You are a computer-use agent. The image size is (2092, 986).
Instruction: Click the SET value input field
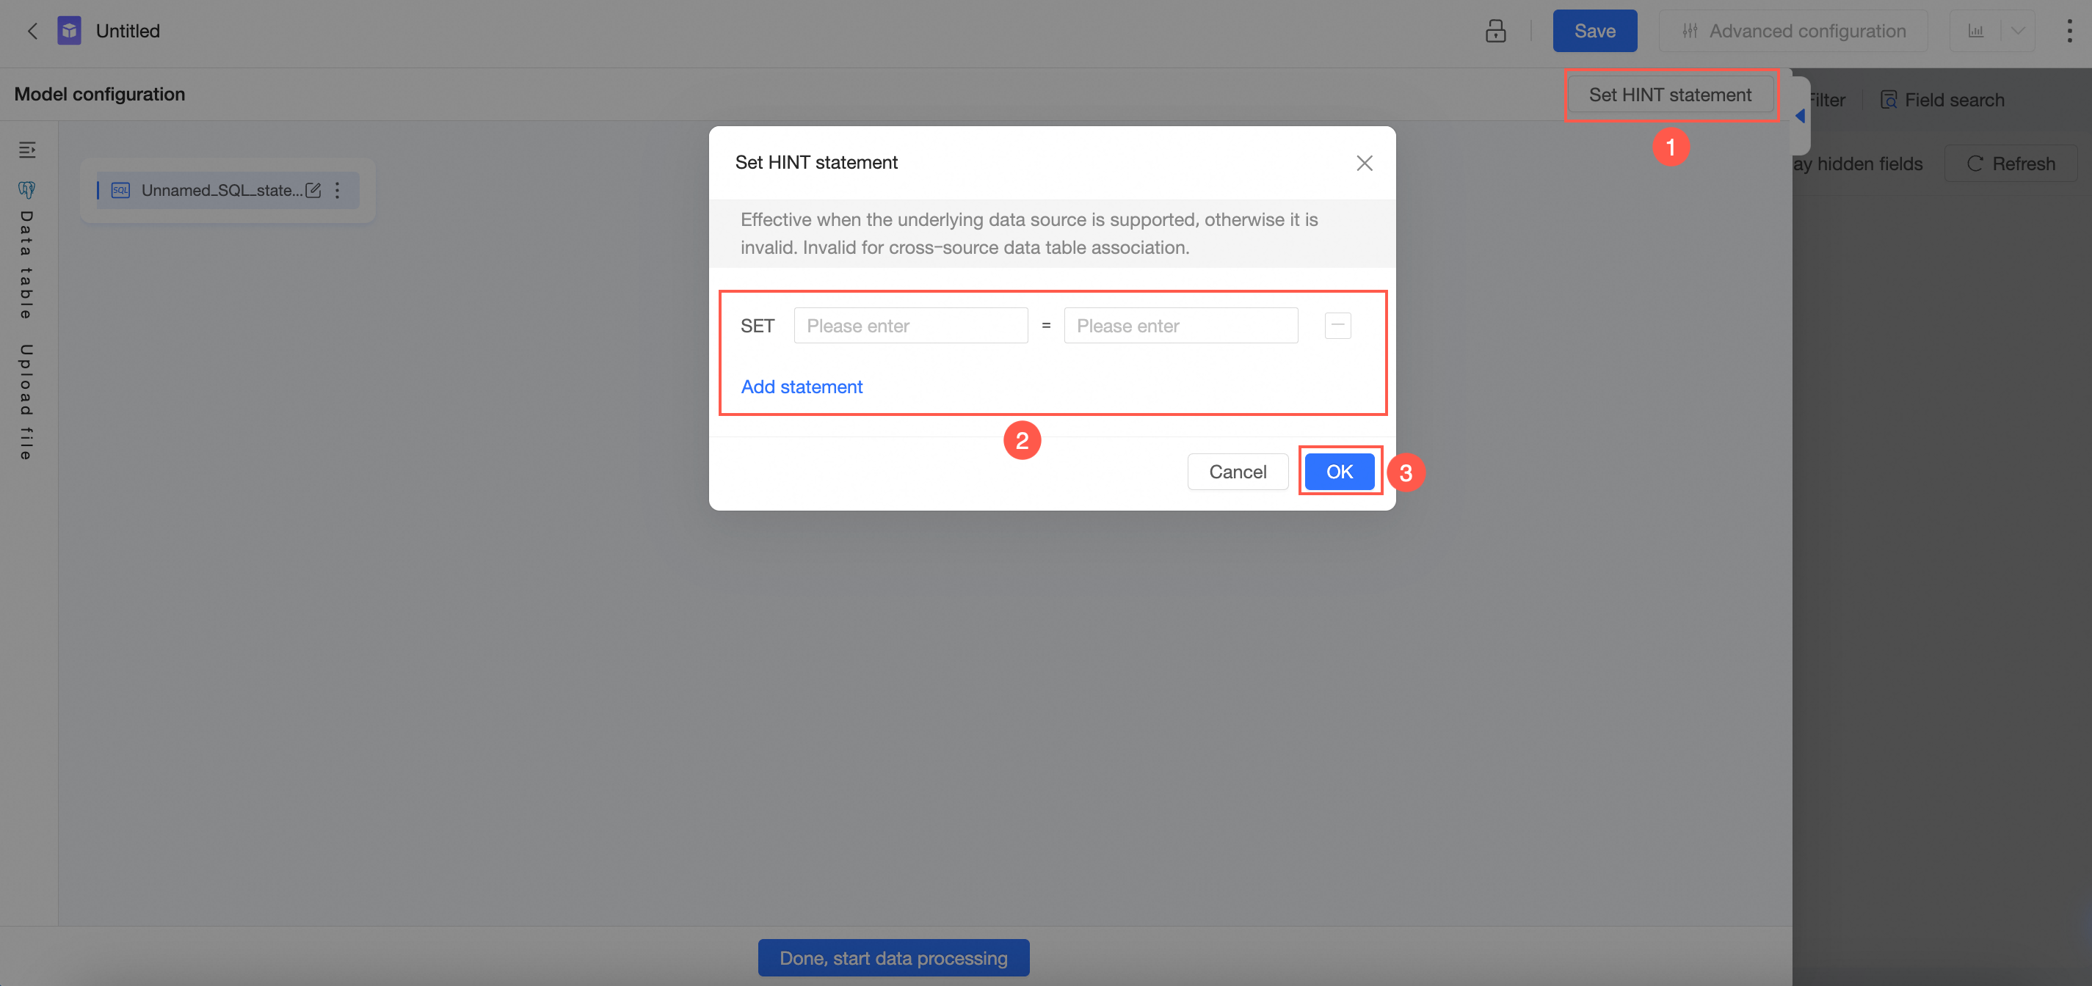[x=1180, y=326]
